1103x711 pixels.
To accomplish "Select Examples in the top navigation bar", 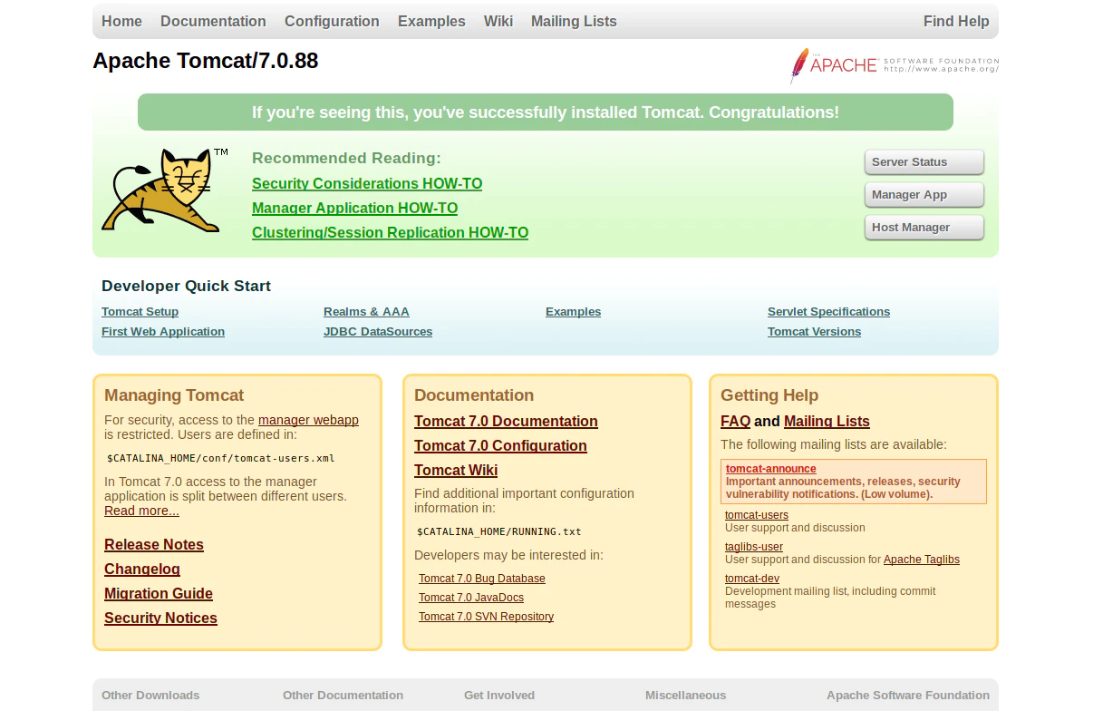I will pos(431,21).
